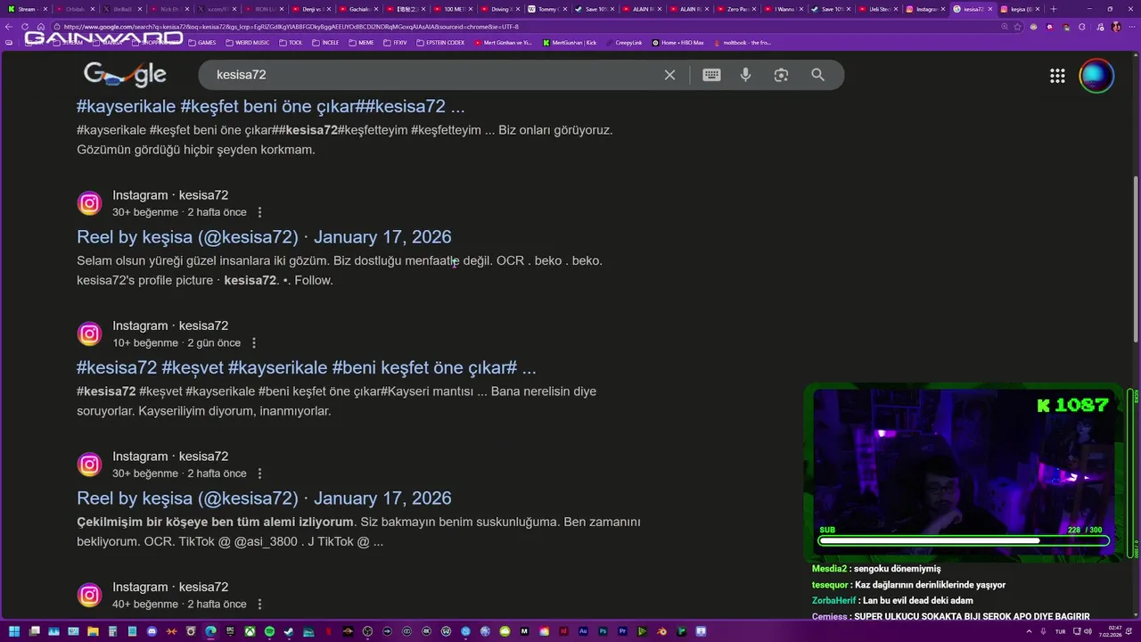
Task: Click the Instagram favicon of the '10+ beğenme' result
Action: click(89, 333)
